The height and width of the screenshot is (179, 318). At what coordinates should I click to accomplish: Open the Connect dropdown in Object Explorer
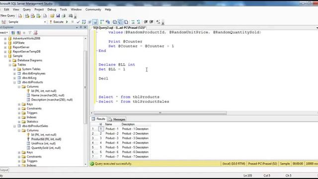click(x=3, y=33)
